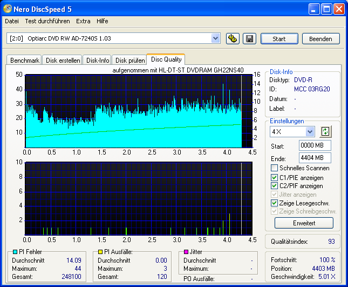Click the Start button
This screenshot has width=348, height=287.
[279, 39]
